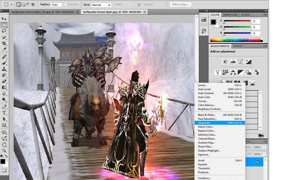This screenshot has height=180, width=287.
Task: Click the Feather value field
Action: click(x=56, y=5)
